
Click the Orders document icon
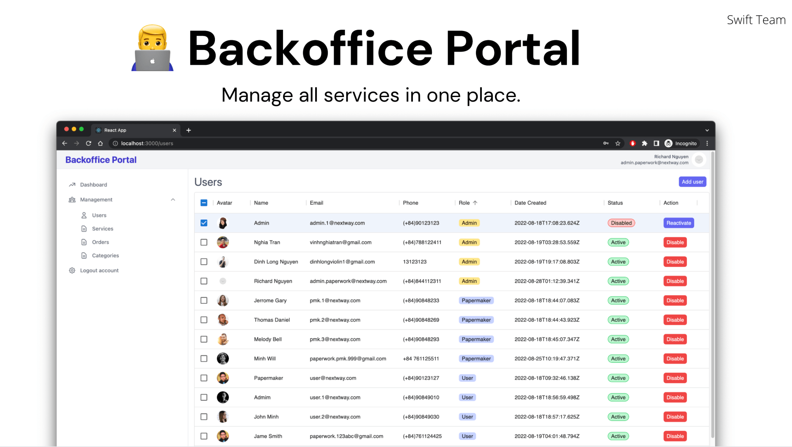[84, 242]
